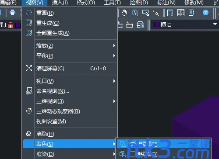219x159 pixels.
Task: Open the 插入(I) menu
Action: [60, 3]
